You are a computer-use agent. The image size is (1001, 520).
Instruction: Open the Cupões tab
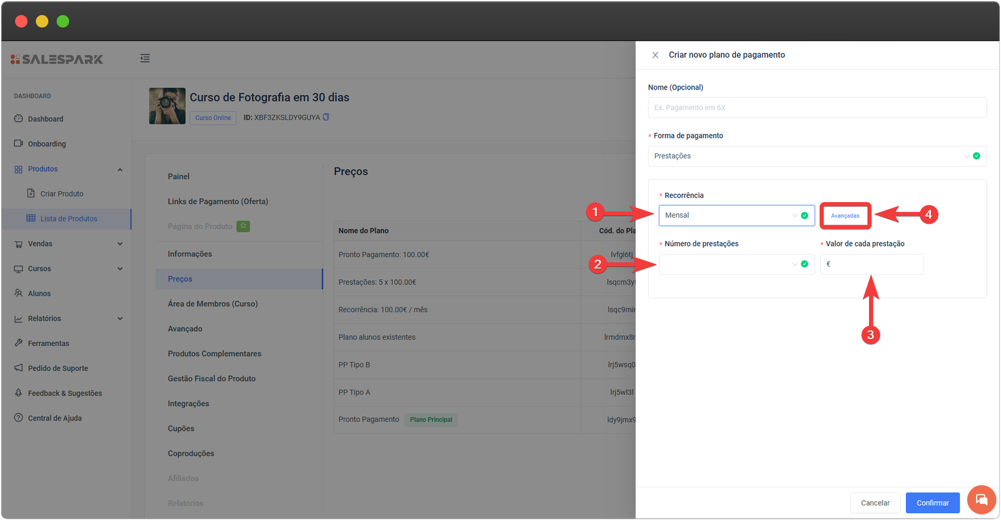point(181,429)
